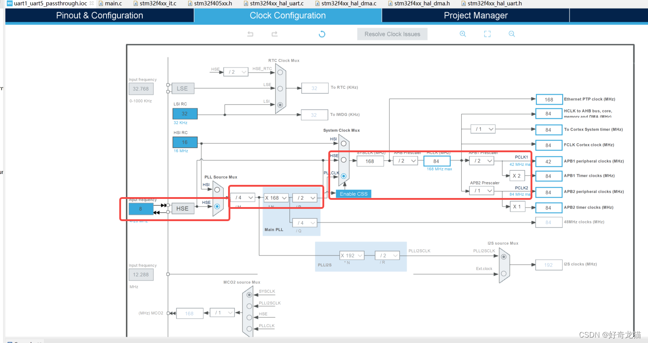Click I2S input frequency field 12.288

141,275
